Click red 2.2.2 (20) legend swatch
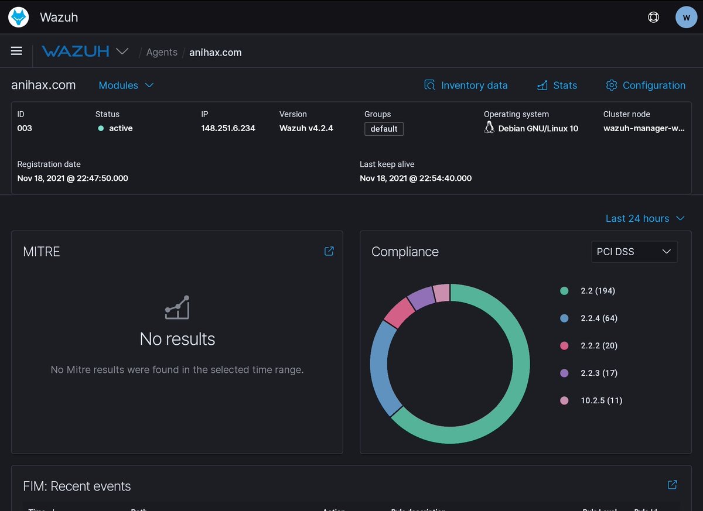 [x=564, y=346]
